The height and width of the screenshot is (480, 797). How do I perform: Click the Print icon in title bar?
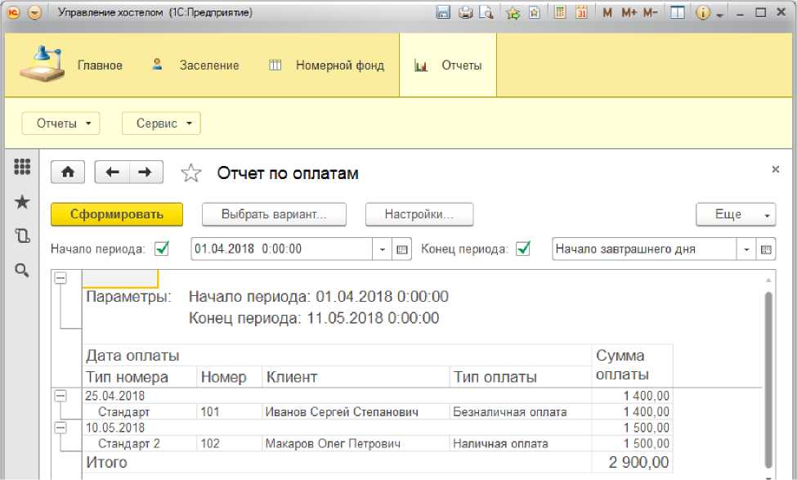[x=465, y=12]
